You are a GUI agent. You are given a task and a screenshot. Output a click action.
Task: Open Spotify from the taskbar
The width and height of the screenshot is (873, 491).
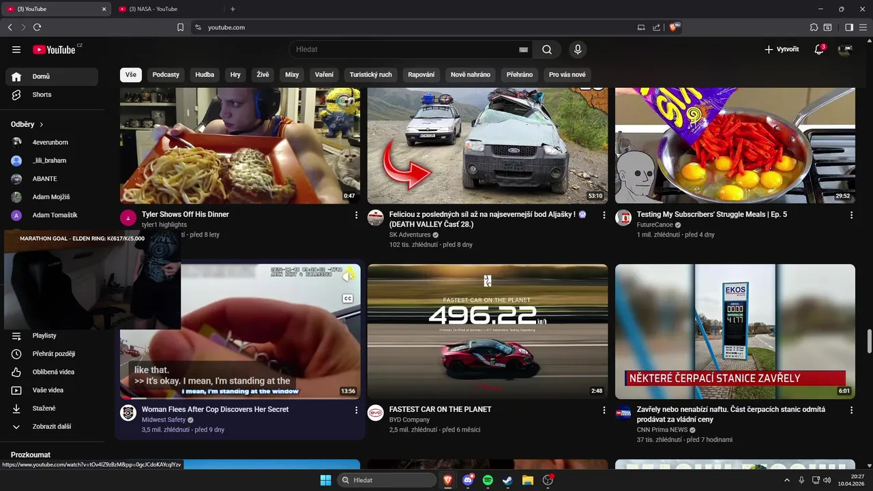488,480
